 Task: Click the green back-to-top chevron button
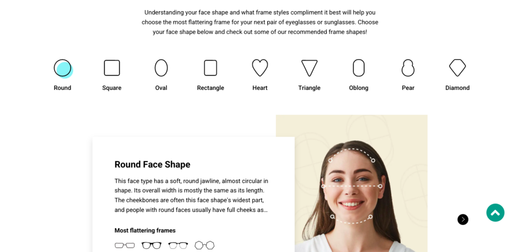(x=496, y=212)
